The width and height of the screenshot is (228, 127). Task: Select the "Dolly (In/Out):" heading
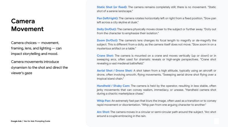click(107, 29)
